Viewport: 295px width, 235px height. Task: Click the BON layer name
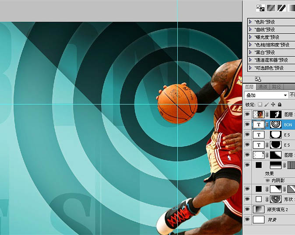pos(288,125)
